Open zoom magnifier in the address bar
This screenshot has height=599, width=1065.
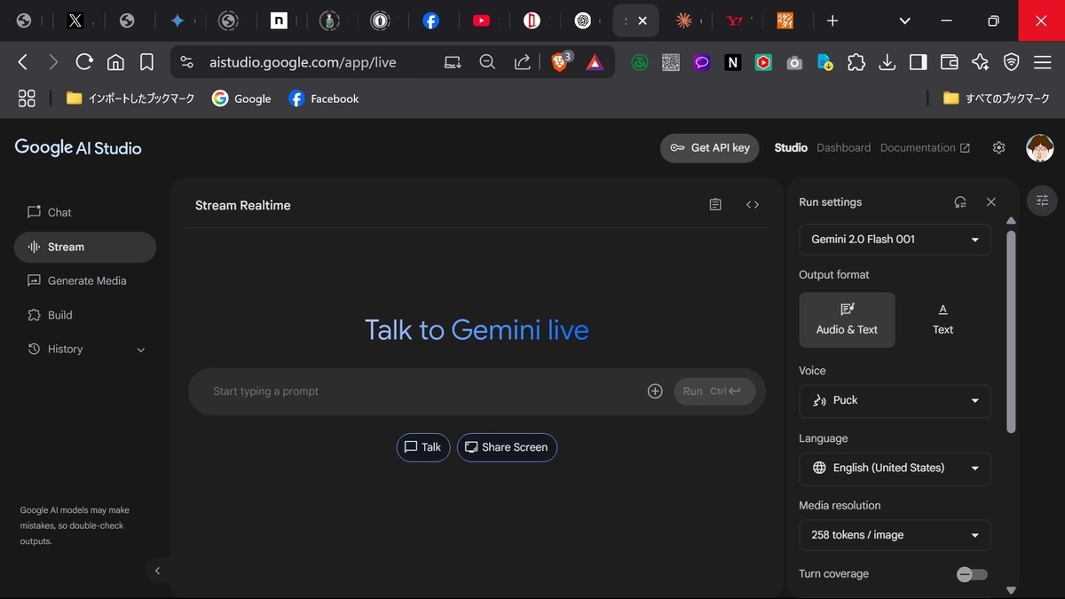click(487, 62)
